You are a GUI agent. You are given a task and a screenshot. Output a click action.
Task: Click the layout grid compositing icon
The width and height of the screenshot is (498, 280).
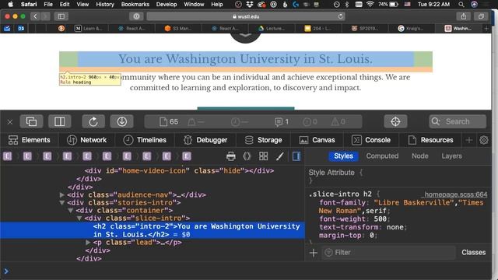pos(263,156)
